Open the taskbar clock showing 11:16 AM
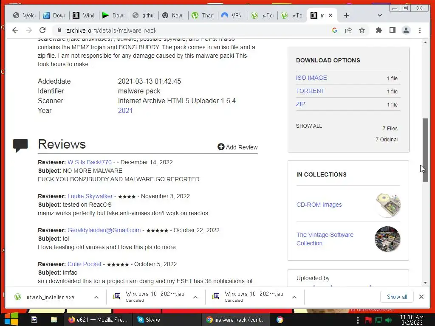The image size is (435, 326). (x=412, y=320)
